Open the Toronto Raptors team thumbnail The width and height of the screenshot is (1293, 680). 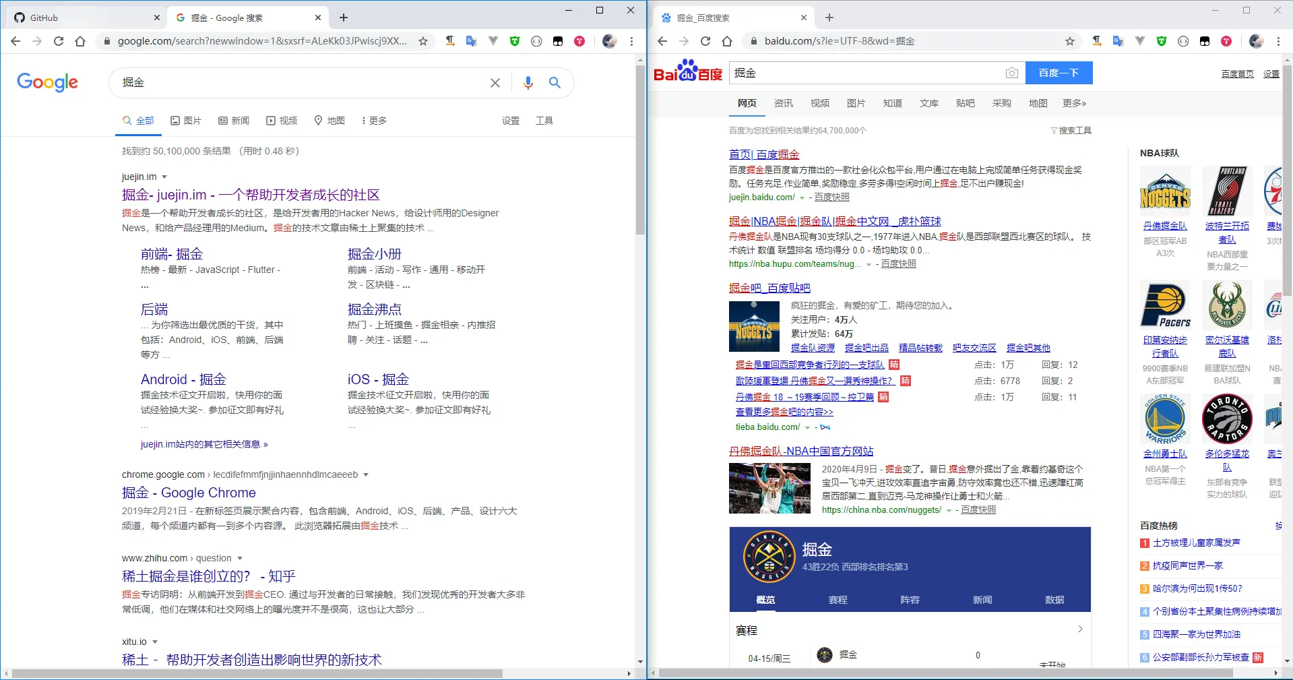pyautogui.click(x=1227, y=419)
